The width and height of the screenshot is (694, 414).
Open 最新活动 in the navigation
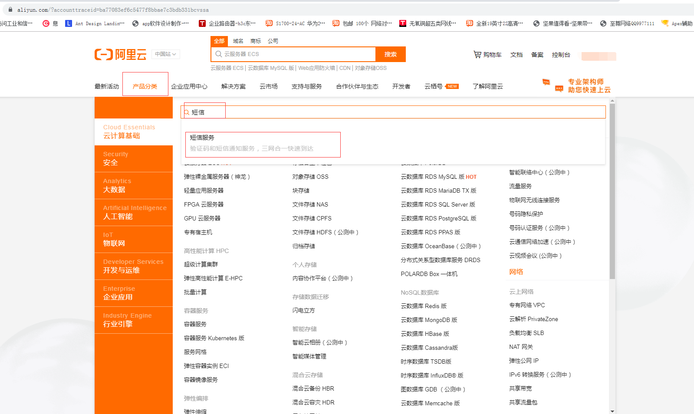(x=107, y=86)
